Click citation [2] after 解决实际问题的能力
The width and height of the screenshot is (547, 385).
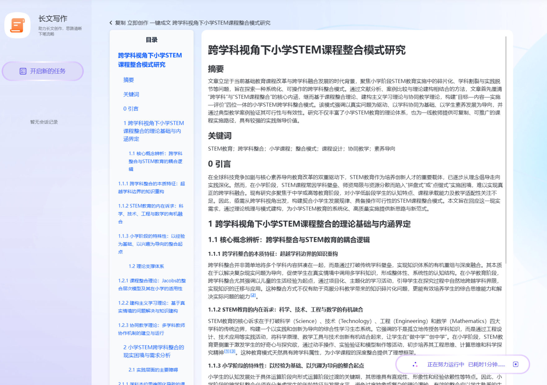[x=253, y=295]
